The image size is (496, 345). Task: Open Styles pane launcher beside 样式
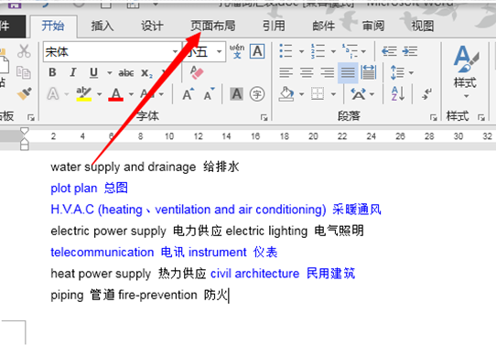coord(481,117)
